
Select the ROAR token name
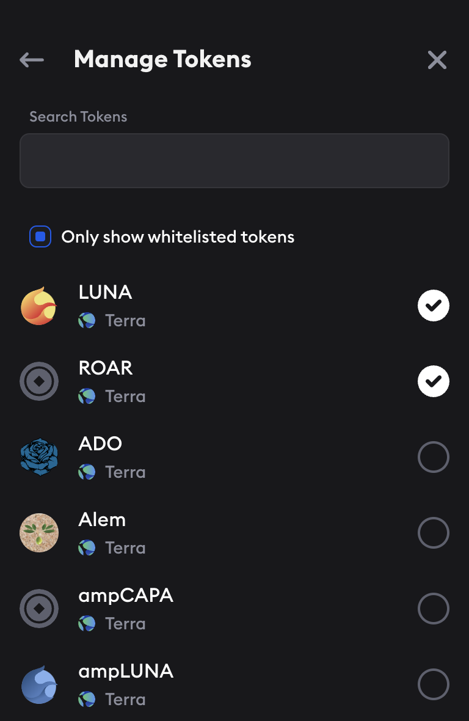point(106,368)
